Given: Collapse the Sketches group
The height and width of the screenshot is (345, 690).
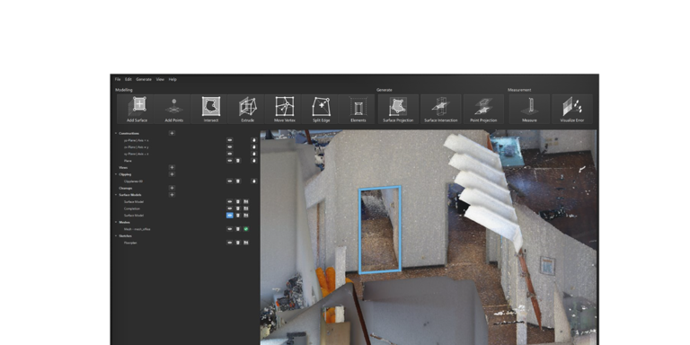Looking at the screenshot, I should [116, 236].
